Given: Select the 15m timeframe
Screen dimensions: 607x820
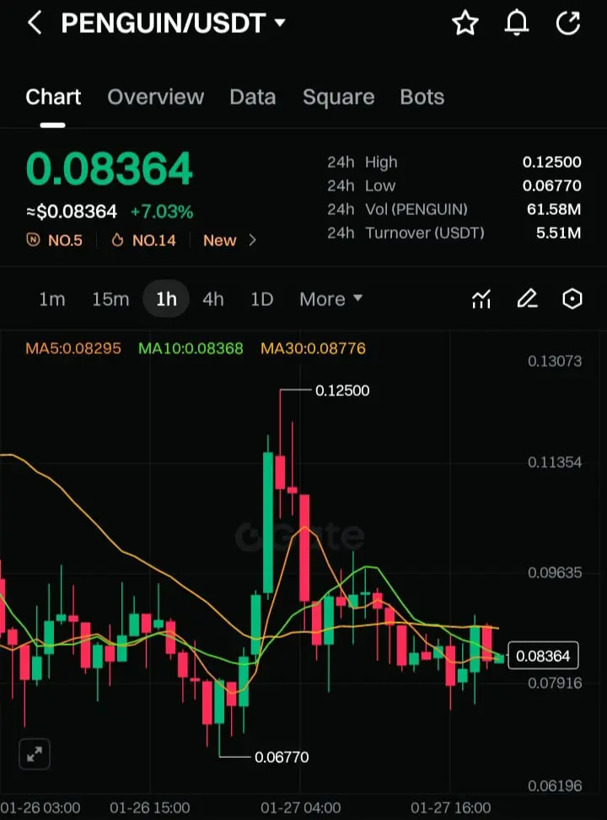Looking at the screenshot, I should coord(110,299).
